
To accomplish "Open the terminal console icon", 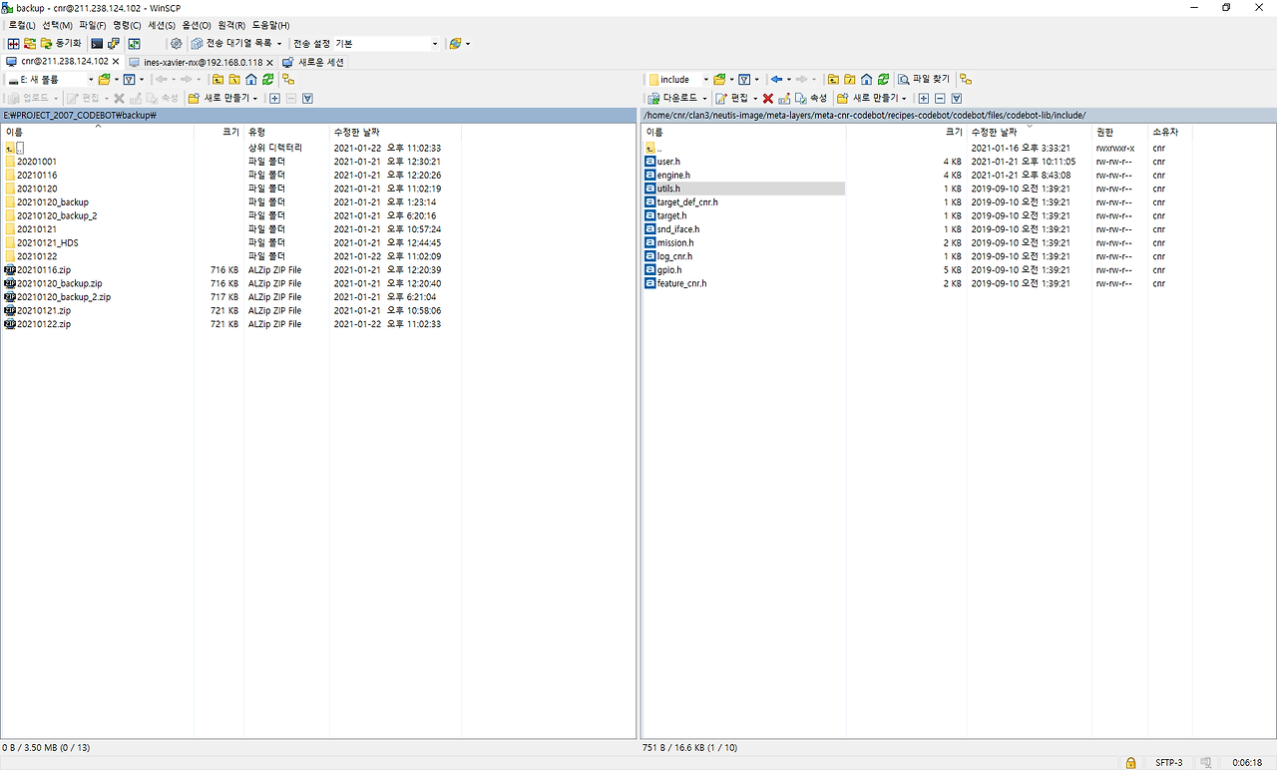I will tap(97, 44).
